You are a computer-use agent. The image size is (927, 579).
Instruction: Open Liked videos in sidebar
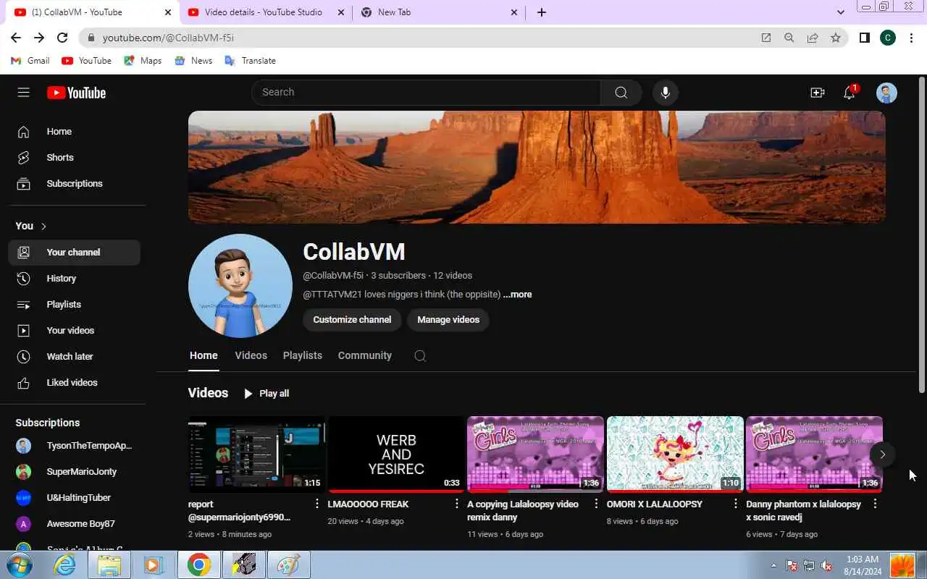(x=75, y=383)
